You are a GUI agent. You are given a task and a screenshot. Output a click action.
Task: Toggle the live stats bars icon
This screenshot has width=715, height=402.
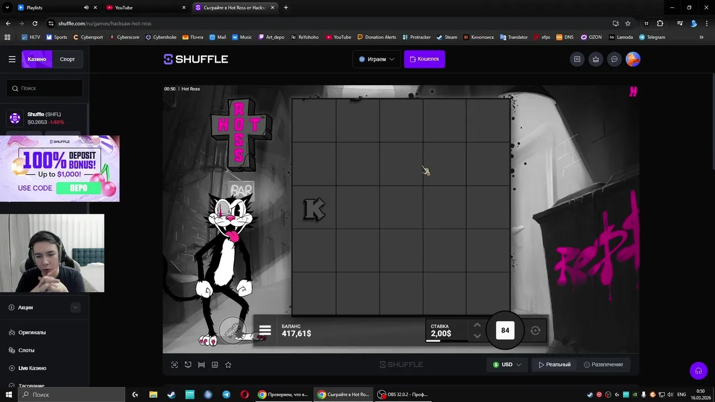pos(201,365)
